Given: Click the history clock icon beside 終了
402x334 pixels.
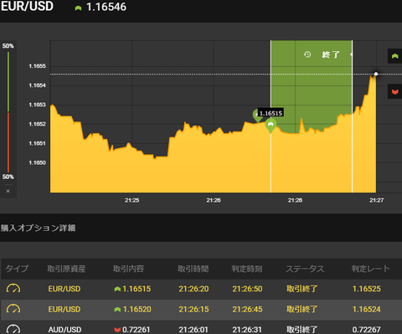Looking at the screenshot, I should [307, 54].
